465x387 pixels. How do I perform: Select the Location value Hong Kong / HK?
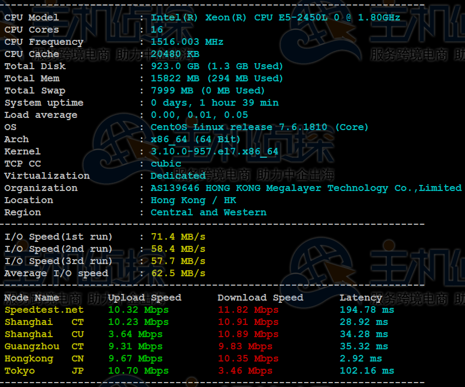pyautogui.click(x=193, y=200)
